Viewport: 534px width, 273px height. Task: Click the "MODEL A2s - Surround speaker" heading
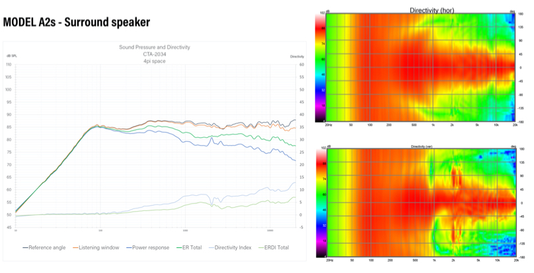pos(76,22)
